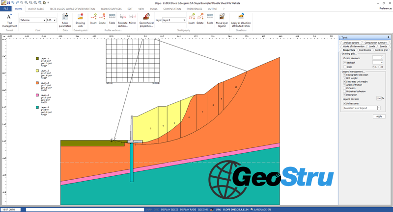Open Main parameters
Screen dimensions: 393x212
click(65, 20)
